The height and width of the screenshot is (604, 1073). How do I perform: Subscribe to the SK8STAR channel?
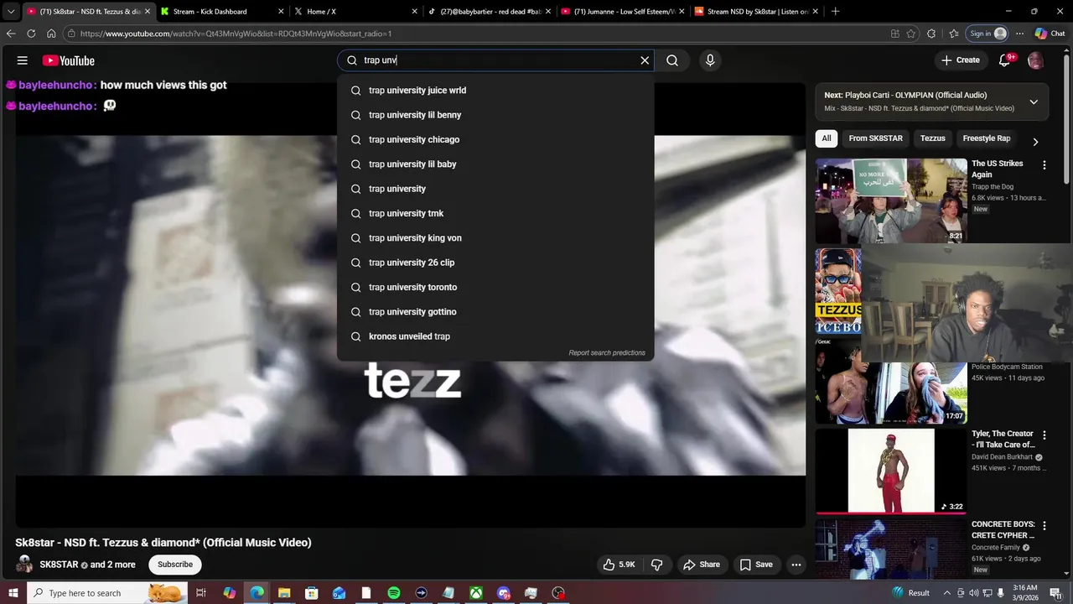(x=175, y=565)
